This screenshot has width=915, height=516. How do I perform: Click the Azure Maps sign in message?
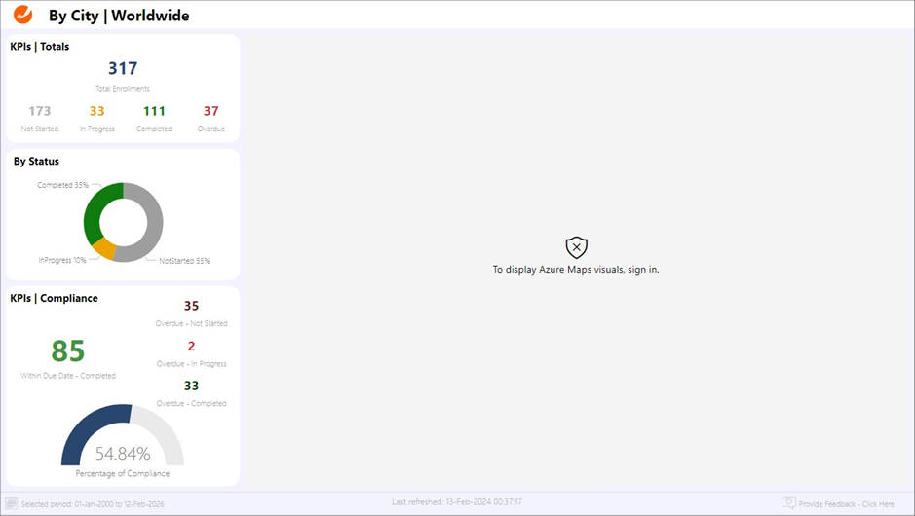(576, 270)
